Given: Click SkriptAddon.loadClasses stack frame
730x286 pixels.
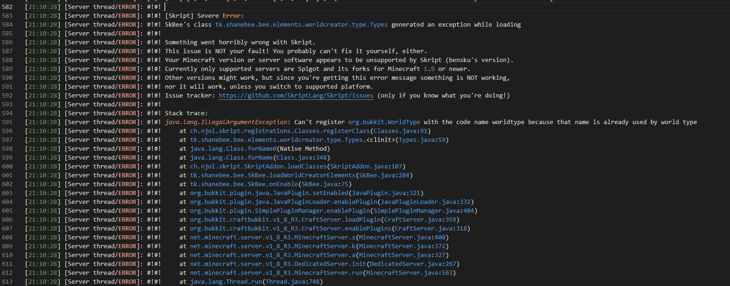Looking at the screenshot, I should [x=292, y=166].
